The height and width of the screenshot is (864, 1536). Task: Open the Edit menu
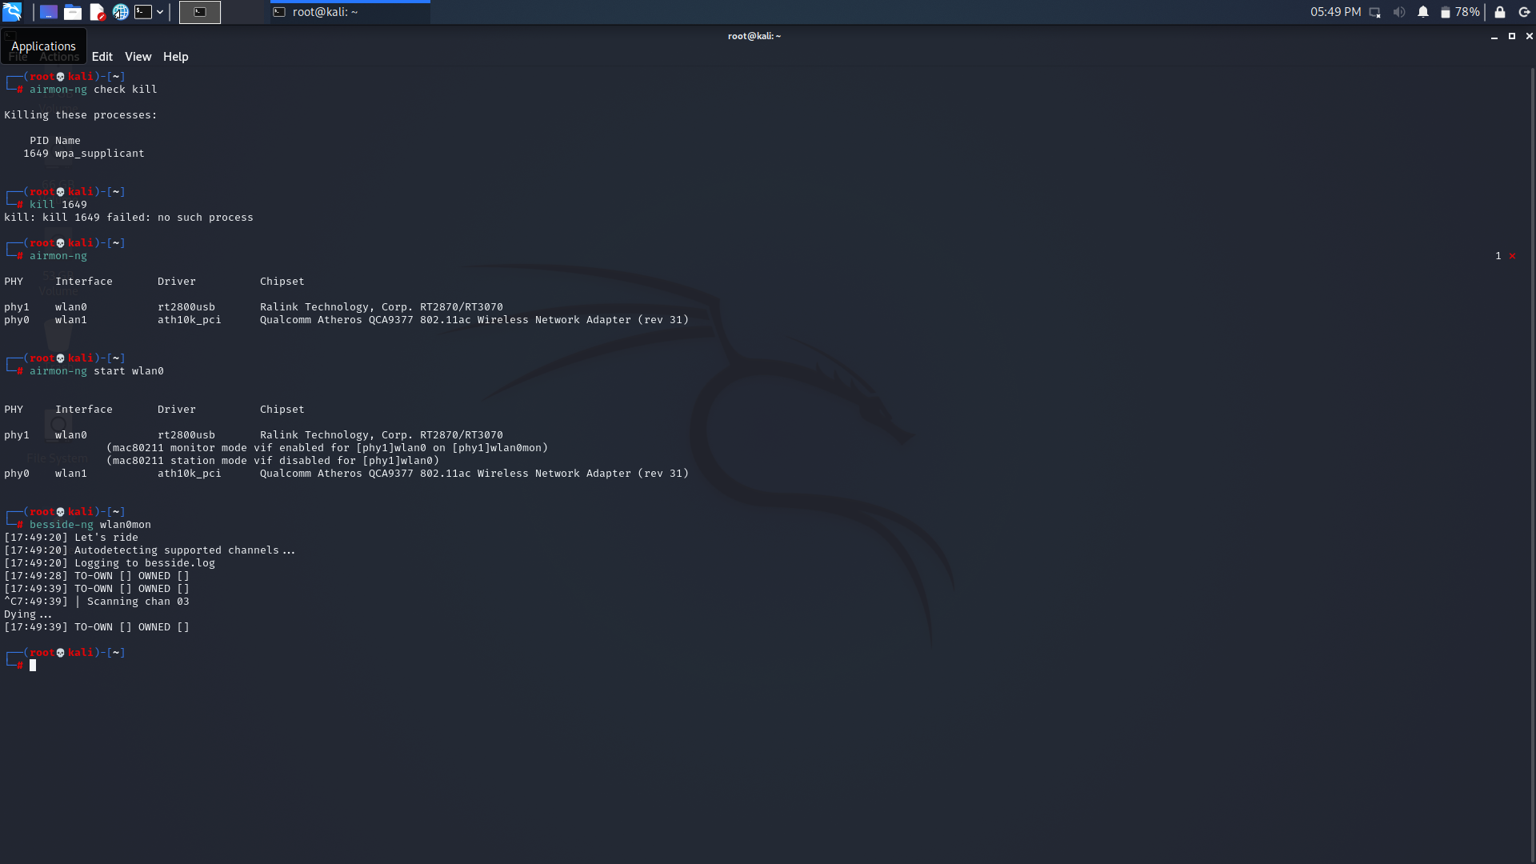tap(102, 57)
